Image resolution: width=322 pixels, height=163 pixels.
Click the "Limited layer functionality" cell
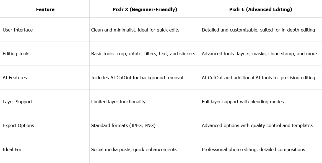coord(118,102)
